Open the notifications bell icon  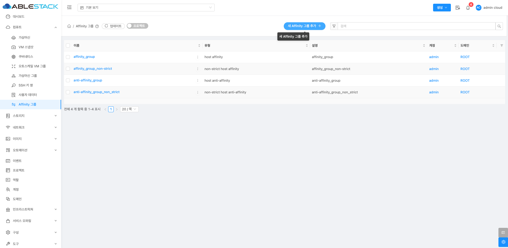point(468,8)
